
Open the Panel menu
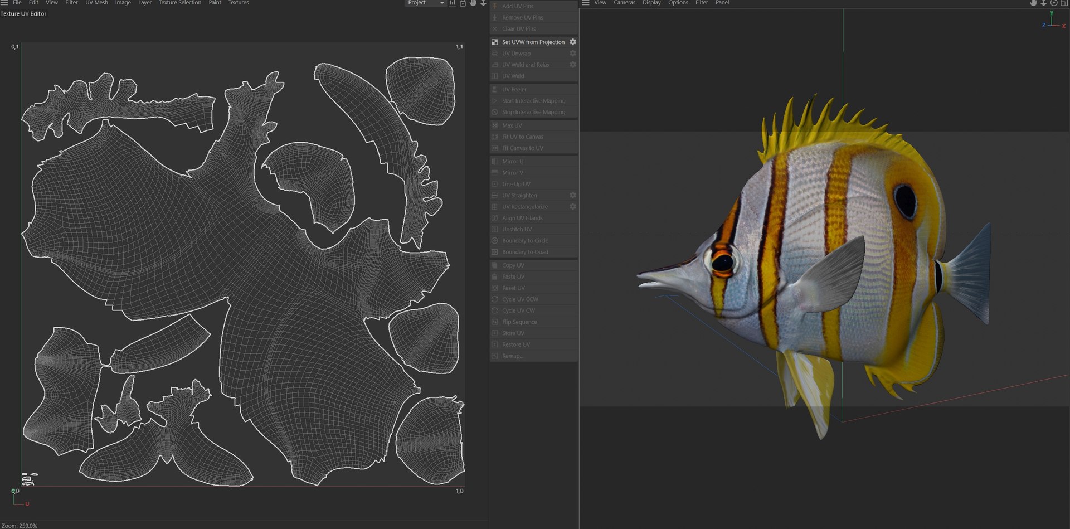pyautogui.click(x=722, y=3)
